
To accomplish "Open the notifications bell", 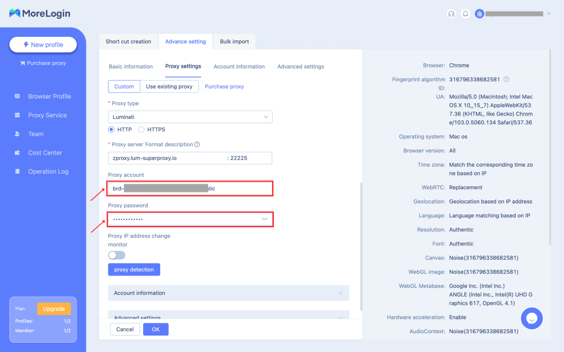I will (x=465, y=14).
